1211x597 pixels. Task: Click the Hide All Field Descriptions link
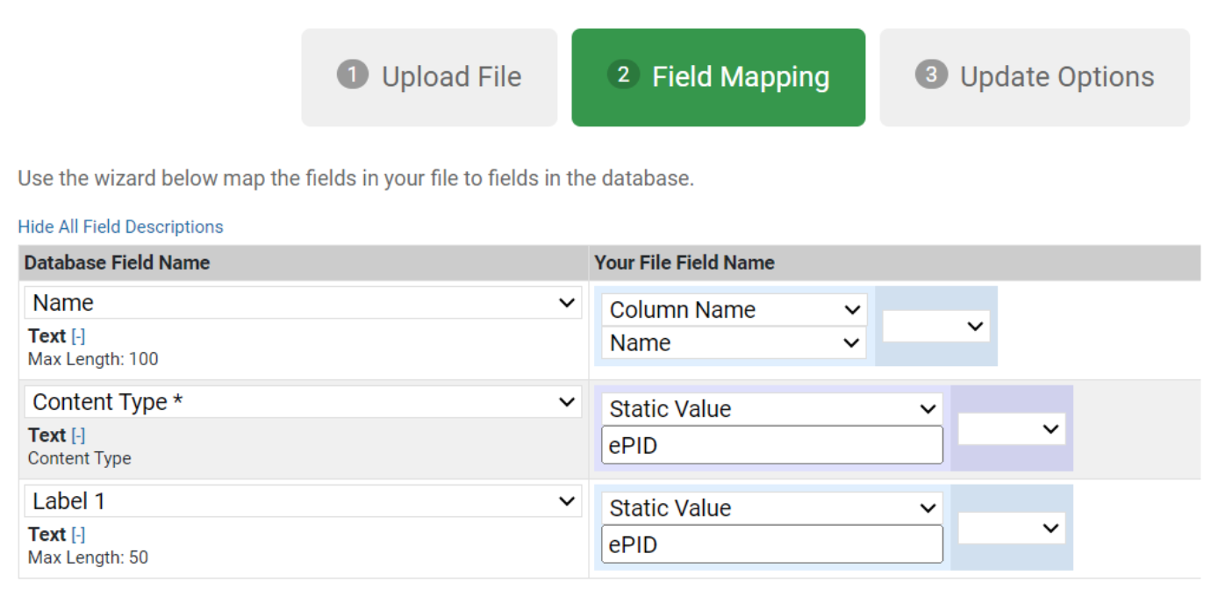pos(120,227)
